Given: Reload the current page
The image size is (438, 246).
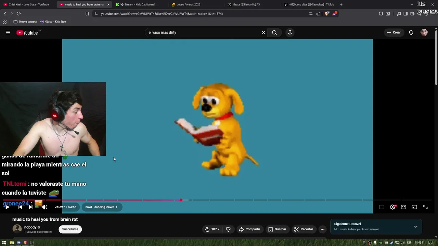Looking at the screenshot, I should [18, 14].
